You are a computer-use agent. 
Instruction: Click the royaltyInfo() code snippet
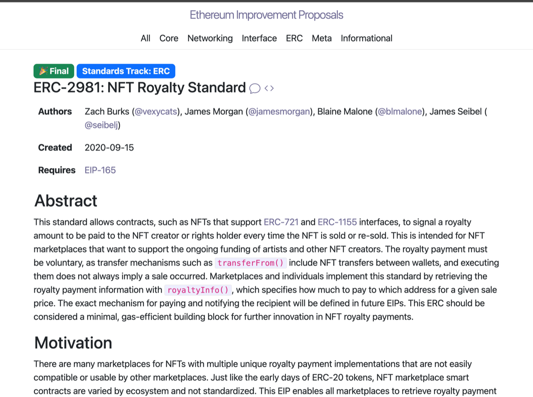tap(198, 290)
